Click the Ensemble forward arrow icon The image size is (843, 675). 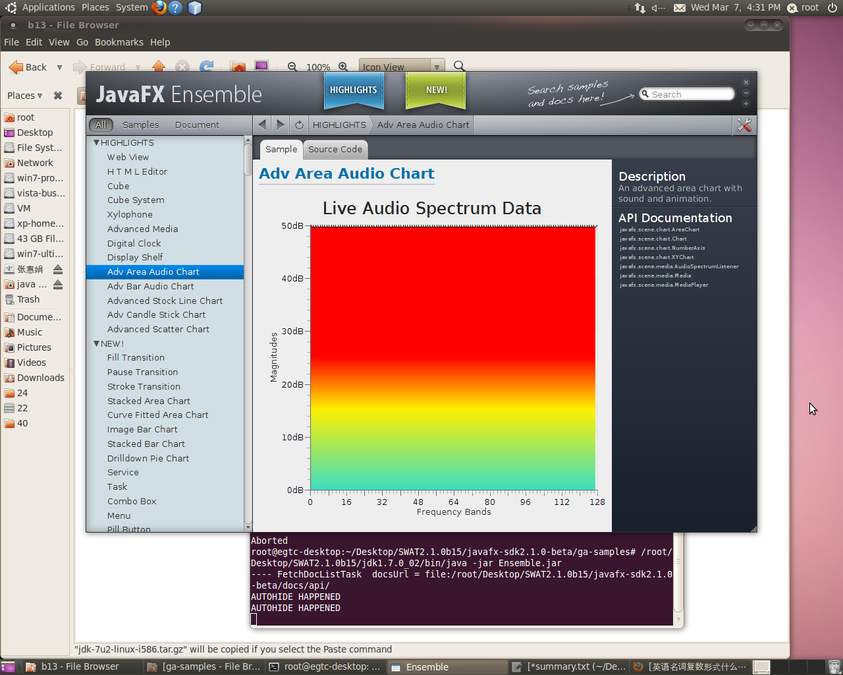point(281,125)
